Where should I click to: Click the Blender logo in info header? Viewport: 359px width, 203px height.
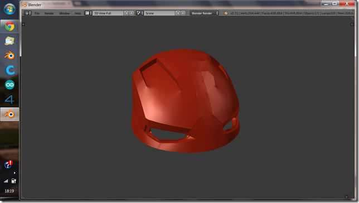(226, 13)
